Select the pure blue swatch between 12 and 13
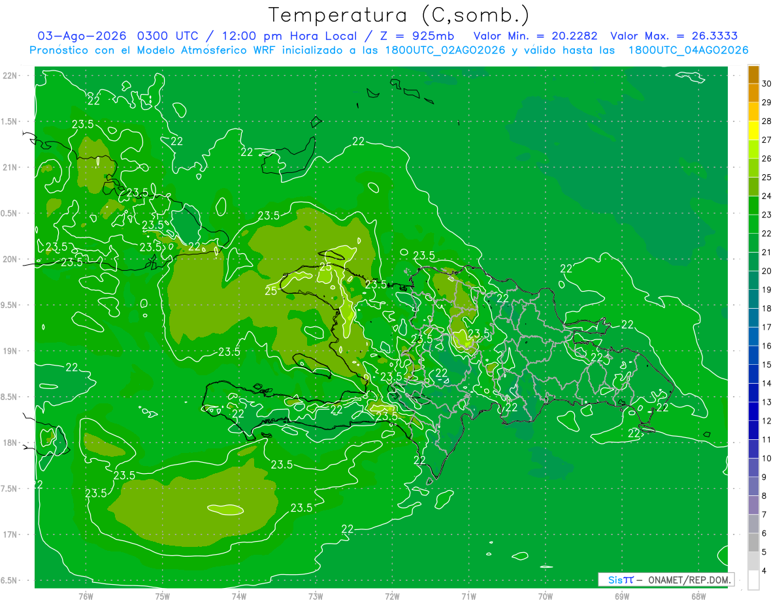The image size is (784, 605). [x=753, y=411]
